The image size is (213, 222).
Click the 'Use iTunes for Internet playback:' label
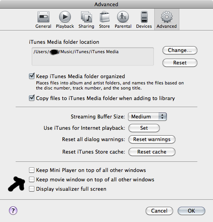point(84,128)
